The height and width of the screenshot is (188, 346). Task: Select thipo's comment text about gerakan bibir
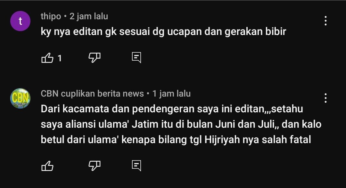(x=163, y=31)
